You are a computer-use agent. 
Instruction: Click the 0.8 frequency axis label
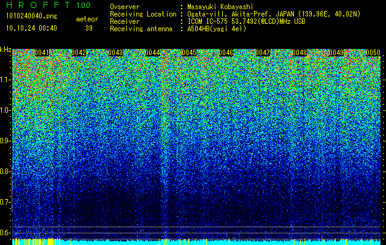click(6, 171)
